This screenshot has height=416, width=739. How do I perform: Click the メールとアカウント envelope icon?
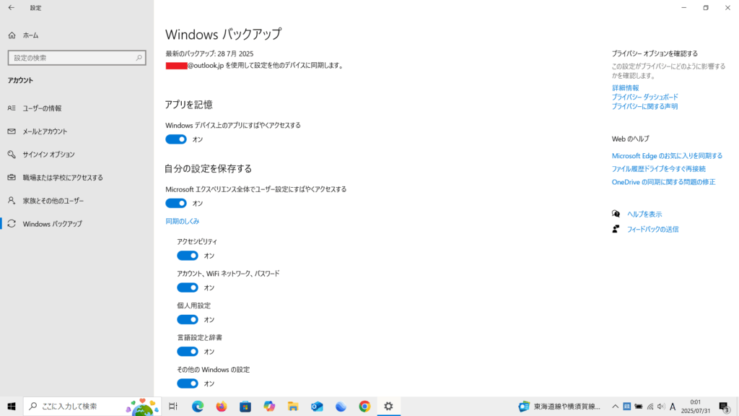(x=12, y=131)
